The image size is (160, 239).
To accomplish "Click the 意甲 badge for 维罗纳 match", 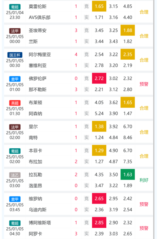I will tap(15, 199).
